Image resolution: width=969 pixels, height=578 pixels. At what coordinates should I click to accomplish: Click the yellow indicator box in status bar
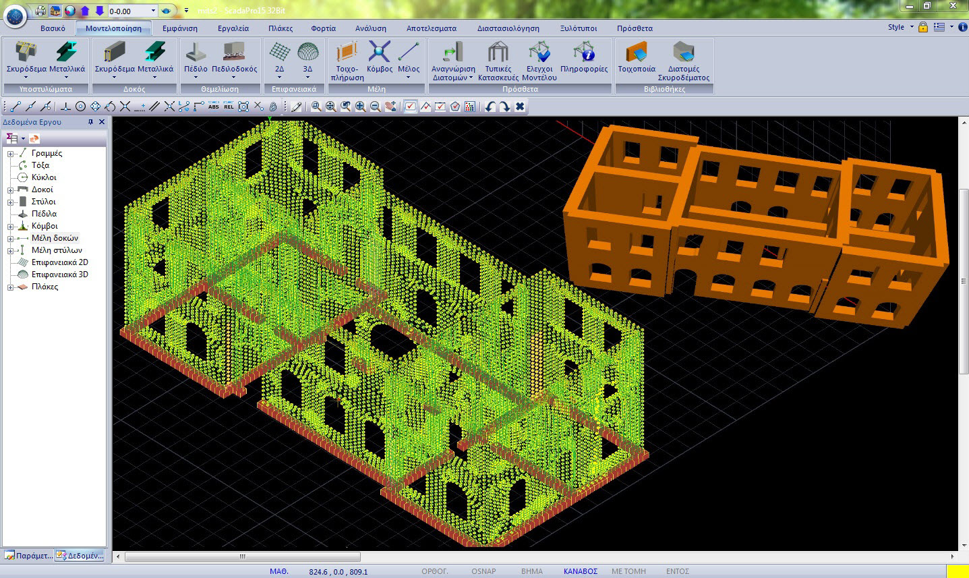pyautogui.click(x=957, y=571)
